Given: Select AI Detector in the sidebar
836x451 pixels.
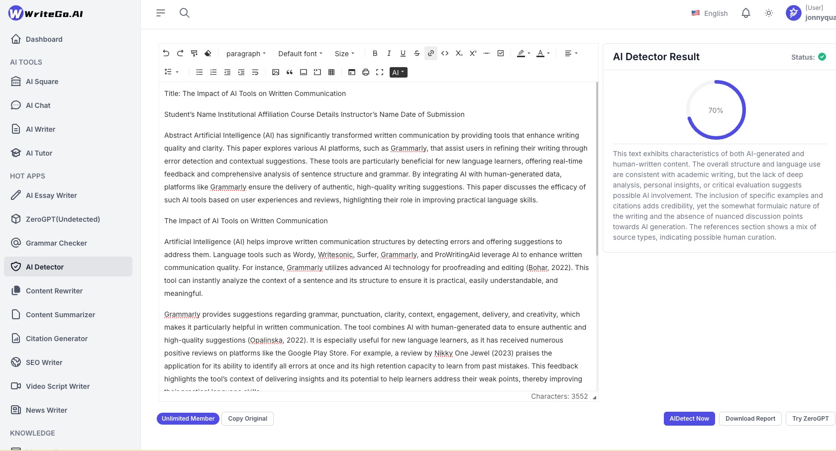Looking at the screenshot, I should coord(68,267).
